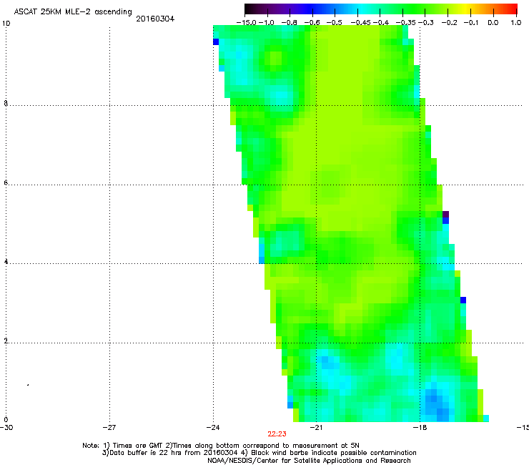The height and width of the screenshot is (465, 529).
Task: Click the 1.0 colorbar label
Action: pyautogui.click(x=516, y=23)
